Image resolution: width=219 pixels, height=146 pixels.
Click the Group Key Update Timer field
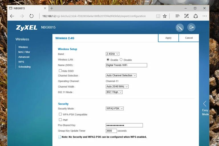111,131
